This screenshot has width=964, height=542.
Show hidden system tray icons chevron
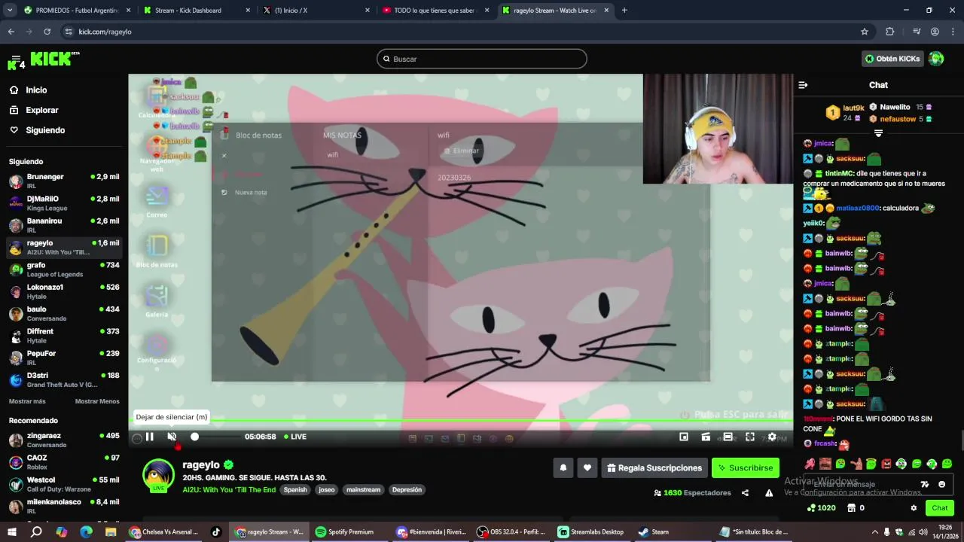(x=874, y=531)
